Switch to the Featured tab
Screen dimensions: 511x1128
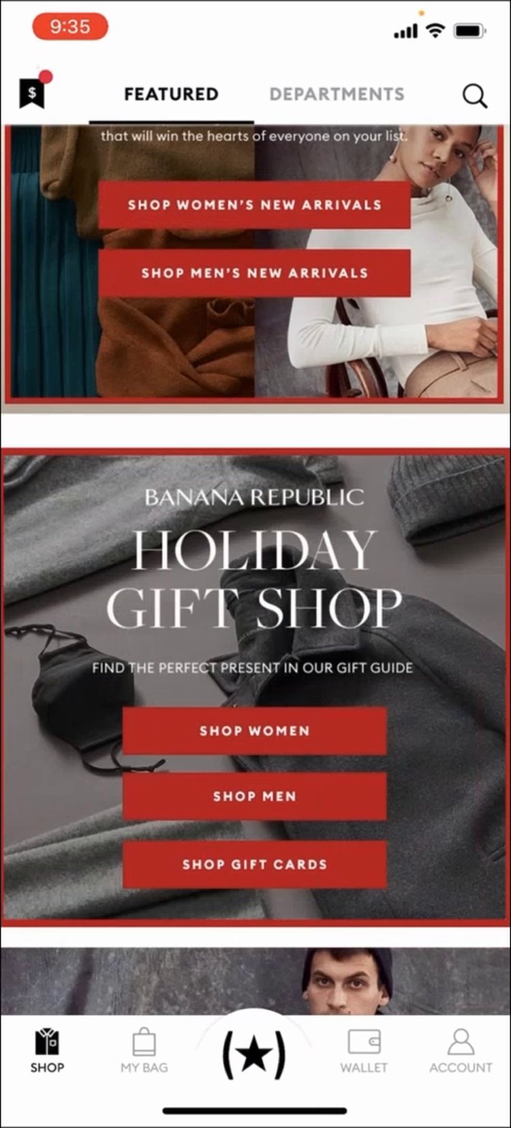pos(171,94)
